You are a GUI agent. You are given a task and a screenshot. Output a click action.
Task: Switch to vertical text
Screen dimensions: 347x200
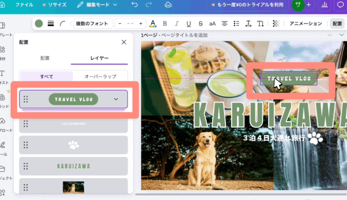point(260,24)
